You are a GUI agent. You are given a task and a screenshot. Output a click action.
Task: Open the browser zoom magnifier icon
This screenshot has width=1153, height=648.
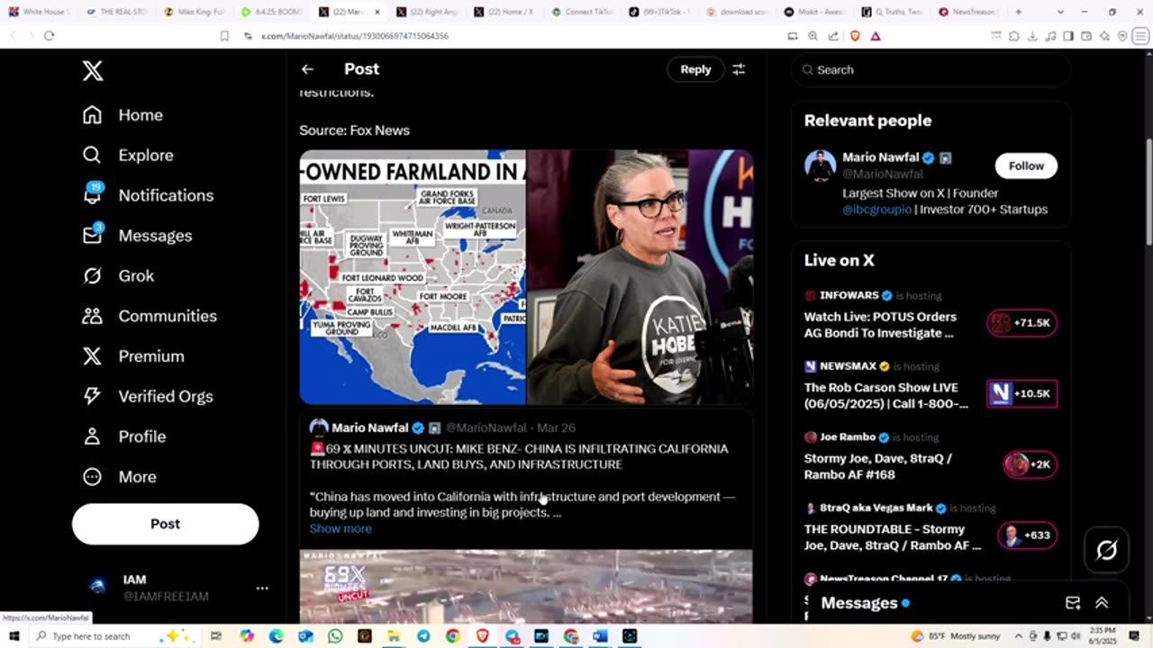(813, 36)
